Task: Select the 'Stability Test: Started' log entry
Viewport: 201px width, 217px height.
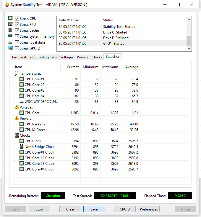Action: click(x=121, y=27)
